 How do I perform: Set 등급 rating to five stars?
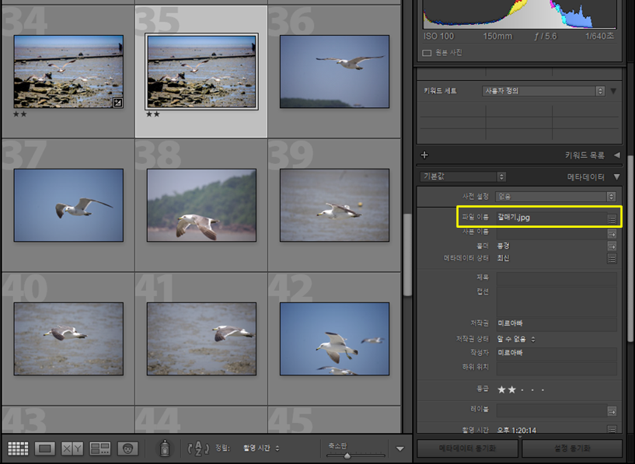pyautogui.click(x=543, y=390)
